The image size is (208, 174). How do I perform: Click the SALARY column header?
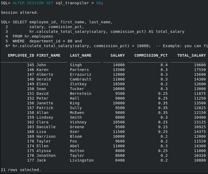tap(118, 55)
